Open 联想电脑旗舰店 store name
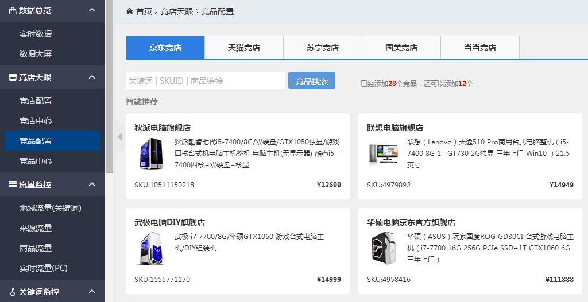588x302 pixels. coord(395,128)
